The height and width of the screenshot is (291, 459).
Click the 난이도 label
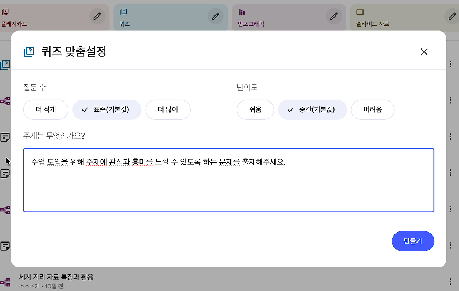click(247, 87)
